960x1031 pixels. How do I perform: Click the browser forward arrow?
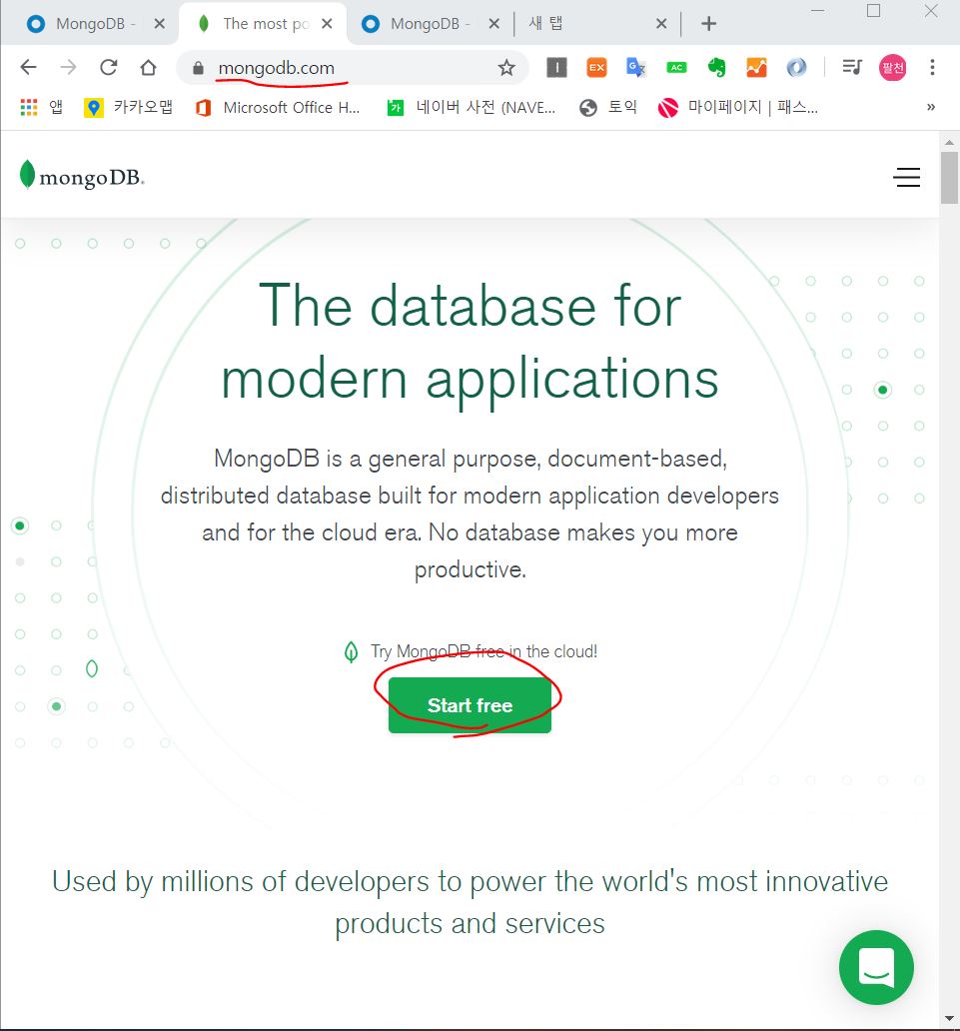click(x=68, y=67)
